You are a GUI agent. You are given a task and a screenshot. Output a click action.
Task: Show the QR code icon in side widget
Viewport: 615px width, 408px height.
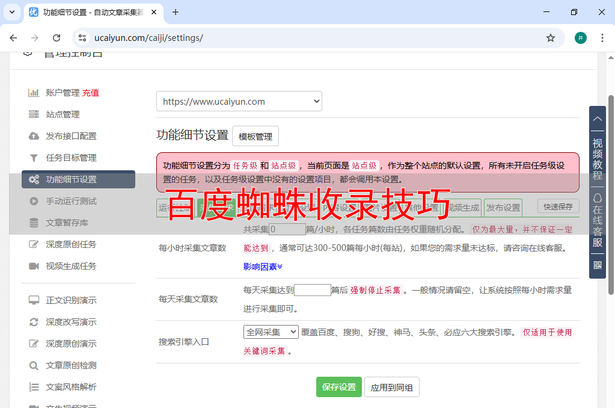coord(598,265)
